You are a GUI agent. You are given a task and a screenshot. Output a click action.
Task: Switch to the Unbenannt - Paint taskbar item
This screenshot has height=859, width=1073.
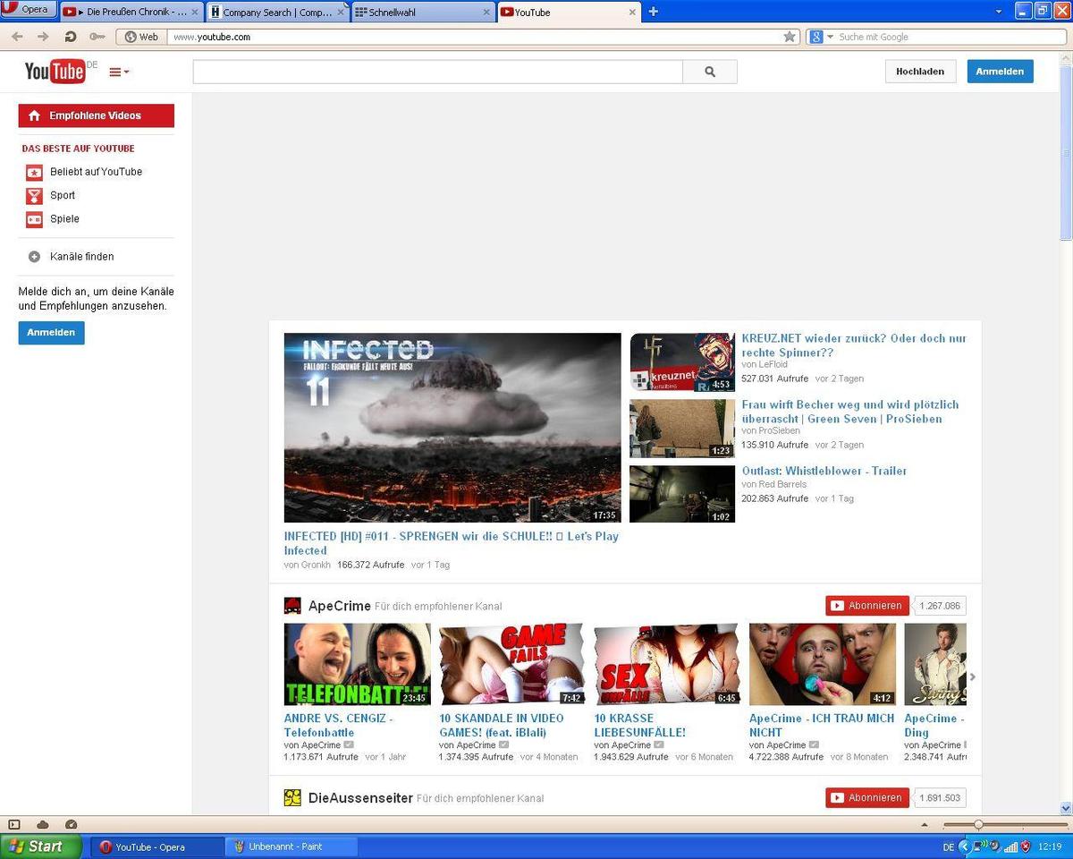pyautogui.click(x=291, y=846)
